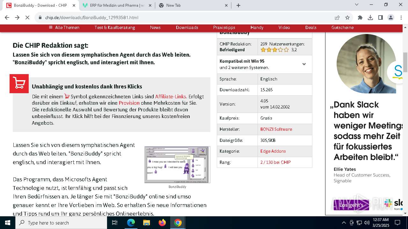The image size is (408, 229).
Task: Select the 305,5KB Dateigröße value
Action: (268, 140)
